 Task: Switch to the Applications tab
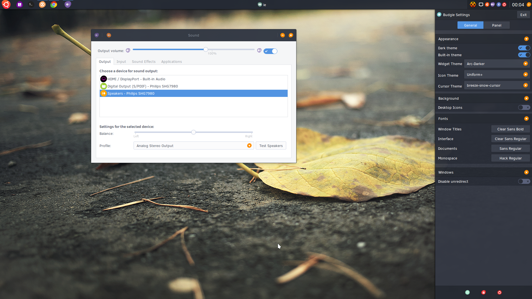[x=172, y=61]
